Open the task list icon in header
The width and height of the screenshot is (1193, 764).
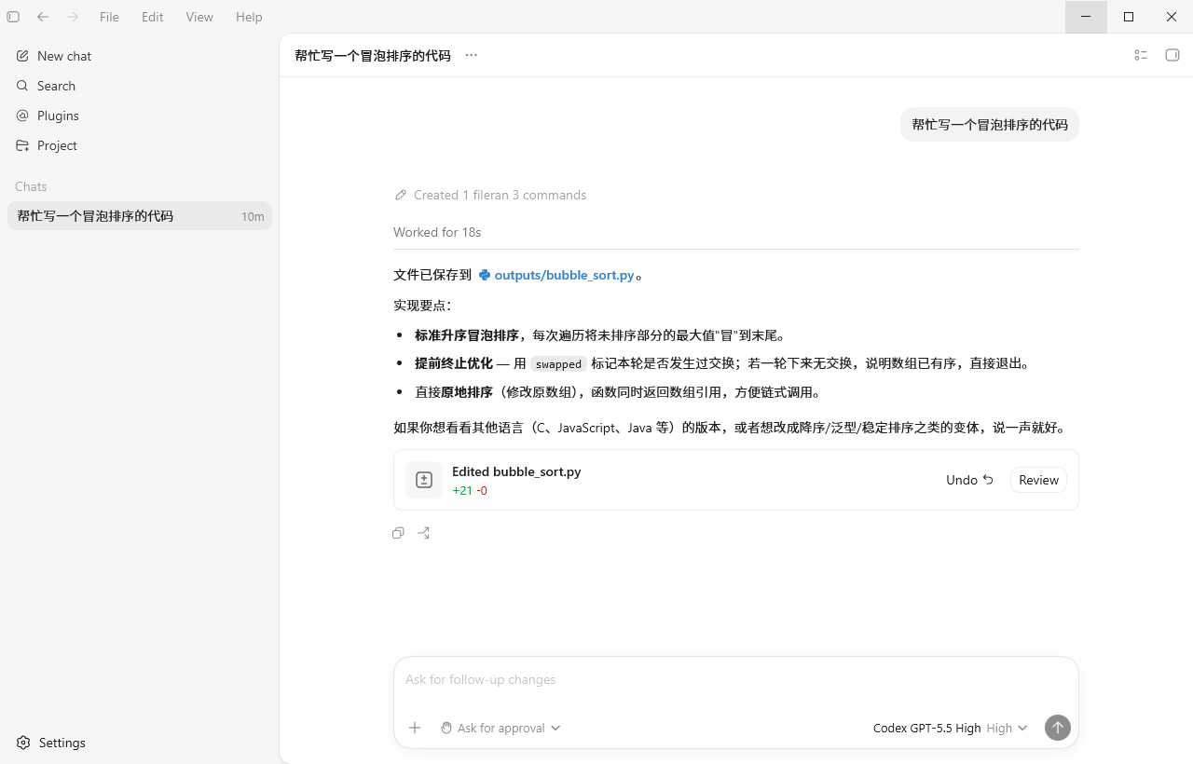click(x=1141, y=55)
